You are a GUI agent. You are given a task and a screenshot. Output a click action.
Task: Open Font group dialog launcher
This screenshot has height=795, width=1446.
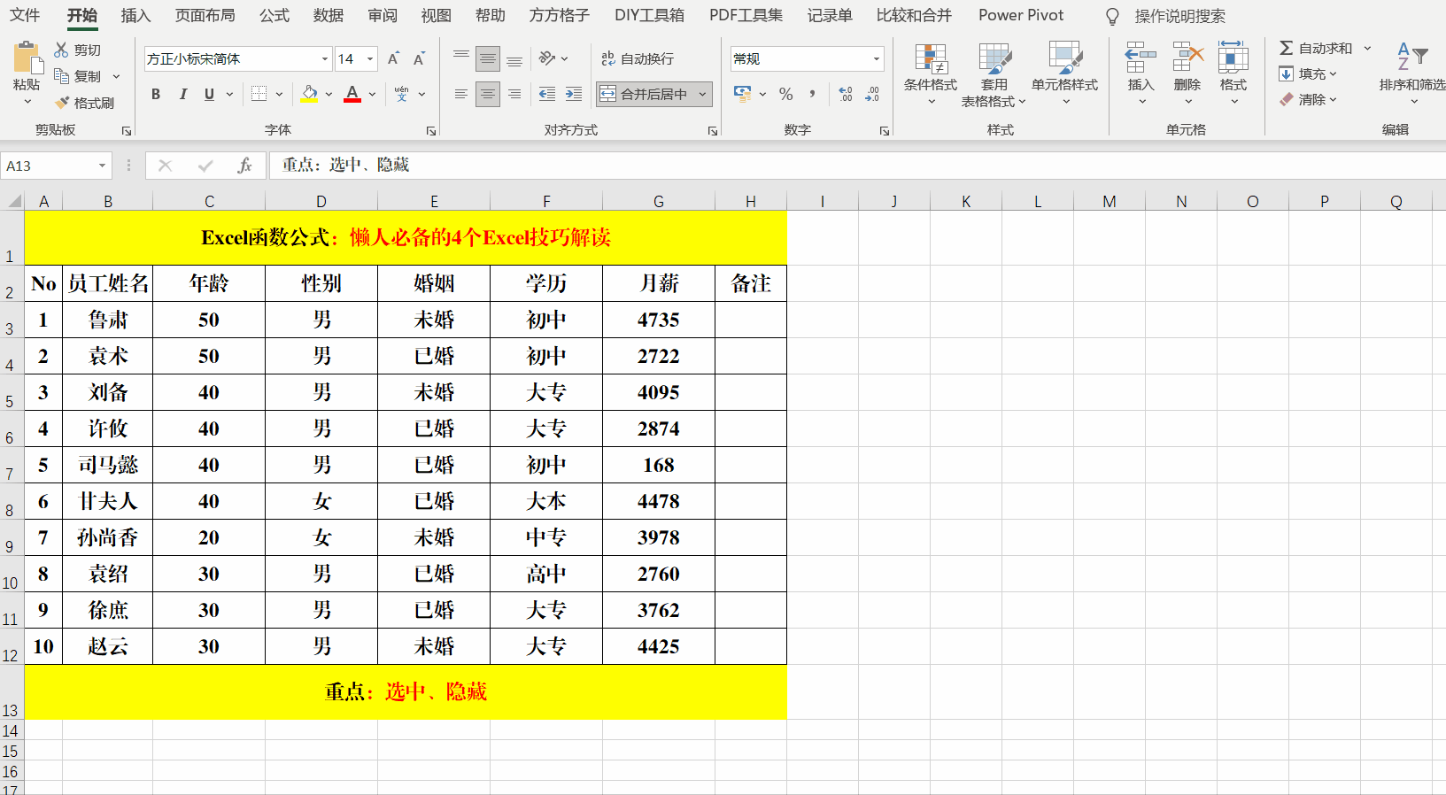(x=431, y=131)
